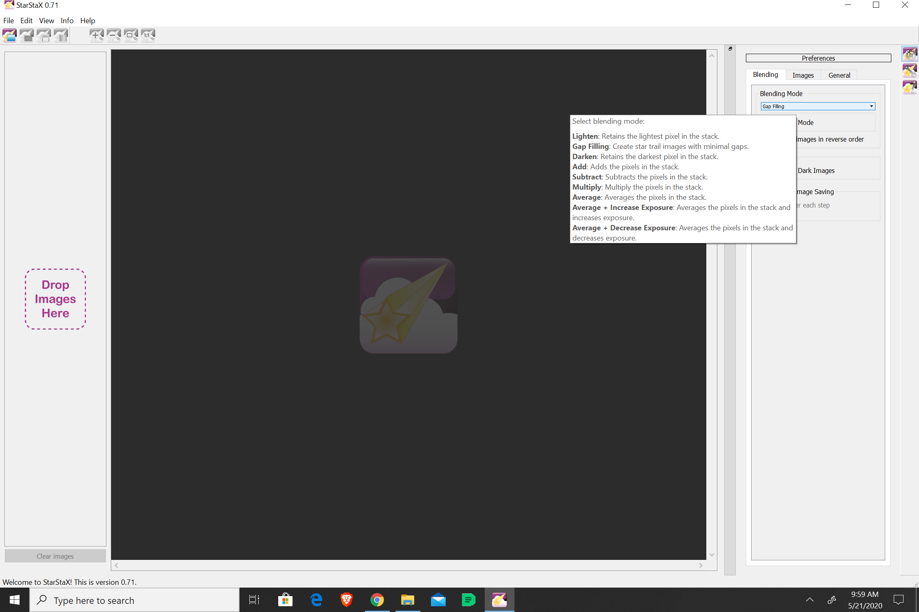The width and height of the screenshot is (919, 612).
Task: Open the Info menu
Action: [x=67, y=20]
